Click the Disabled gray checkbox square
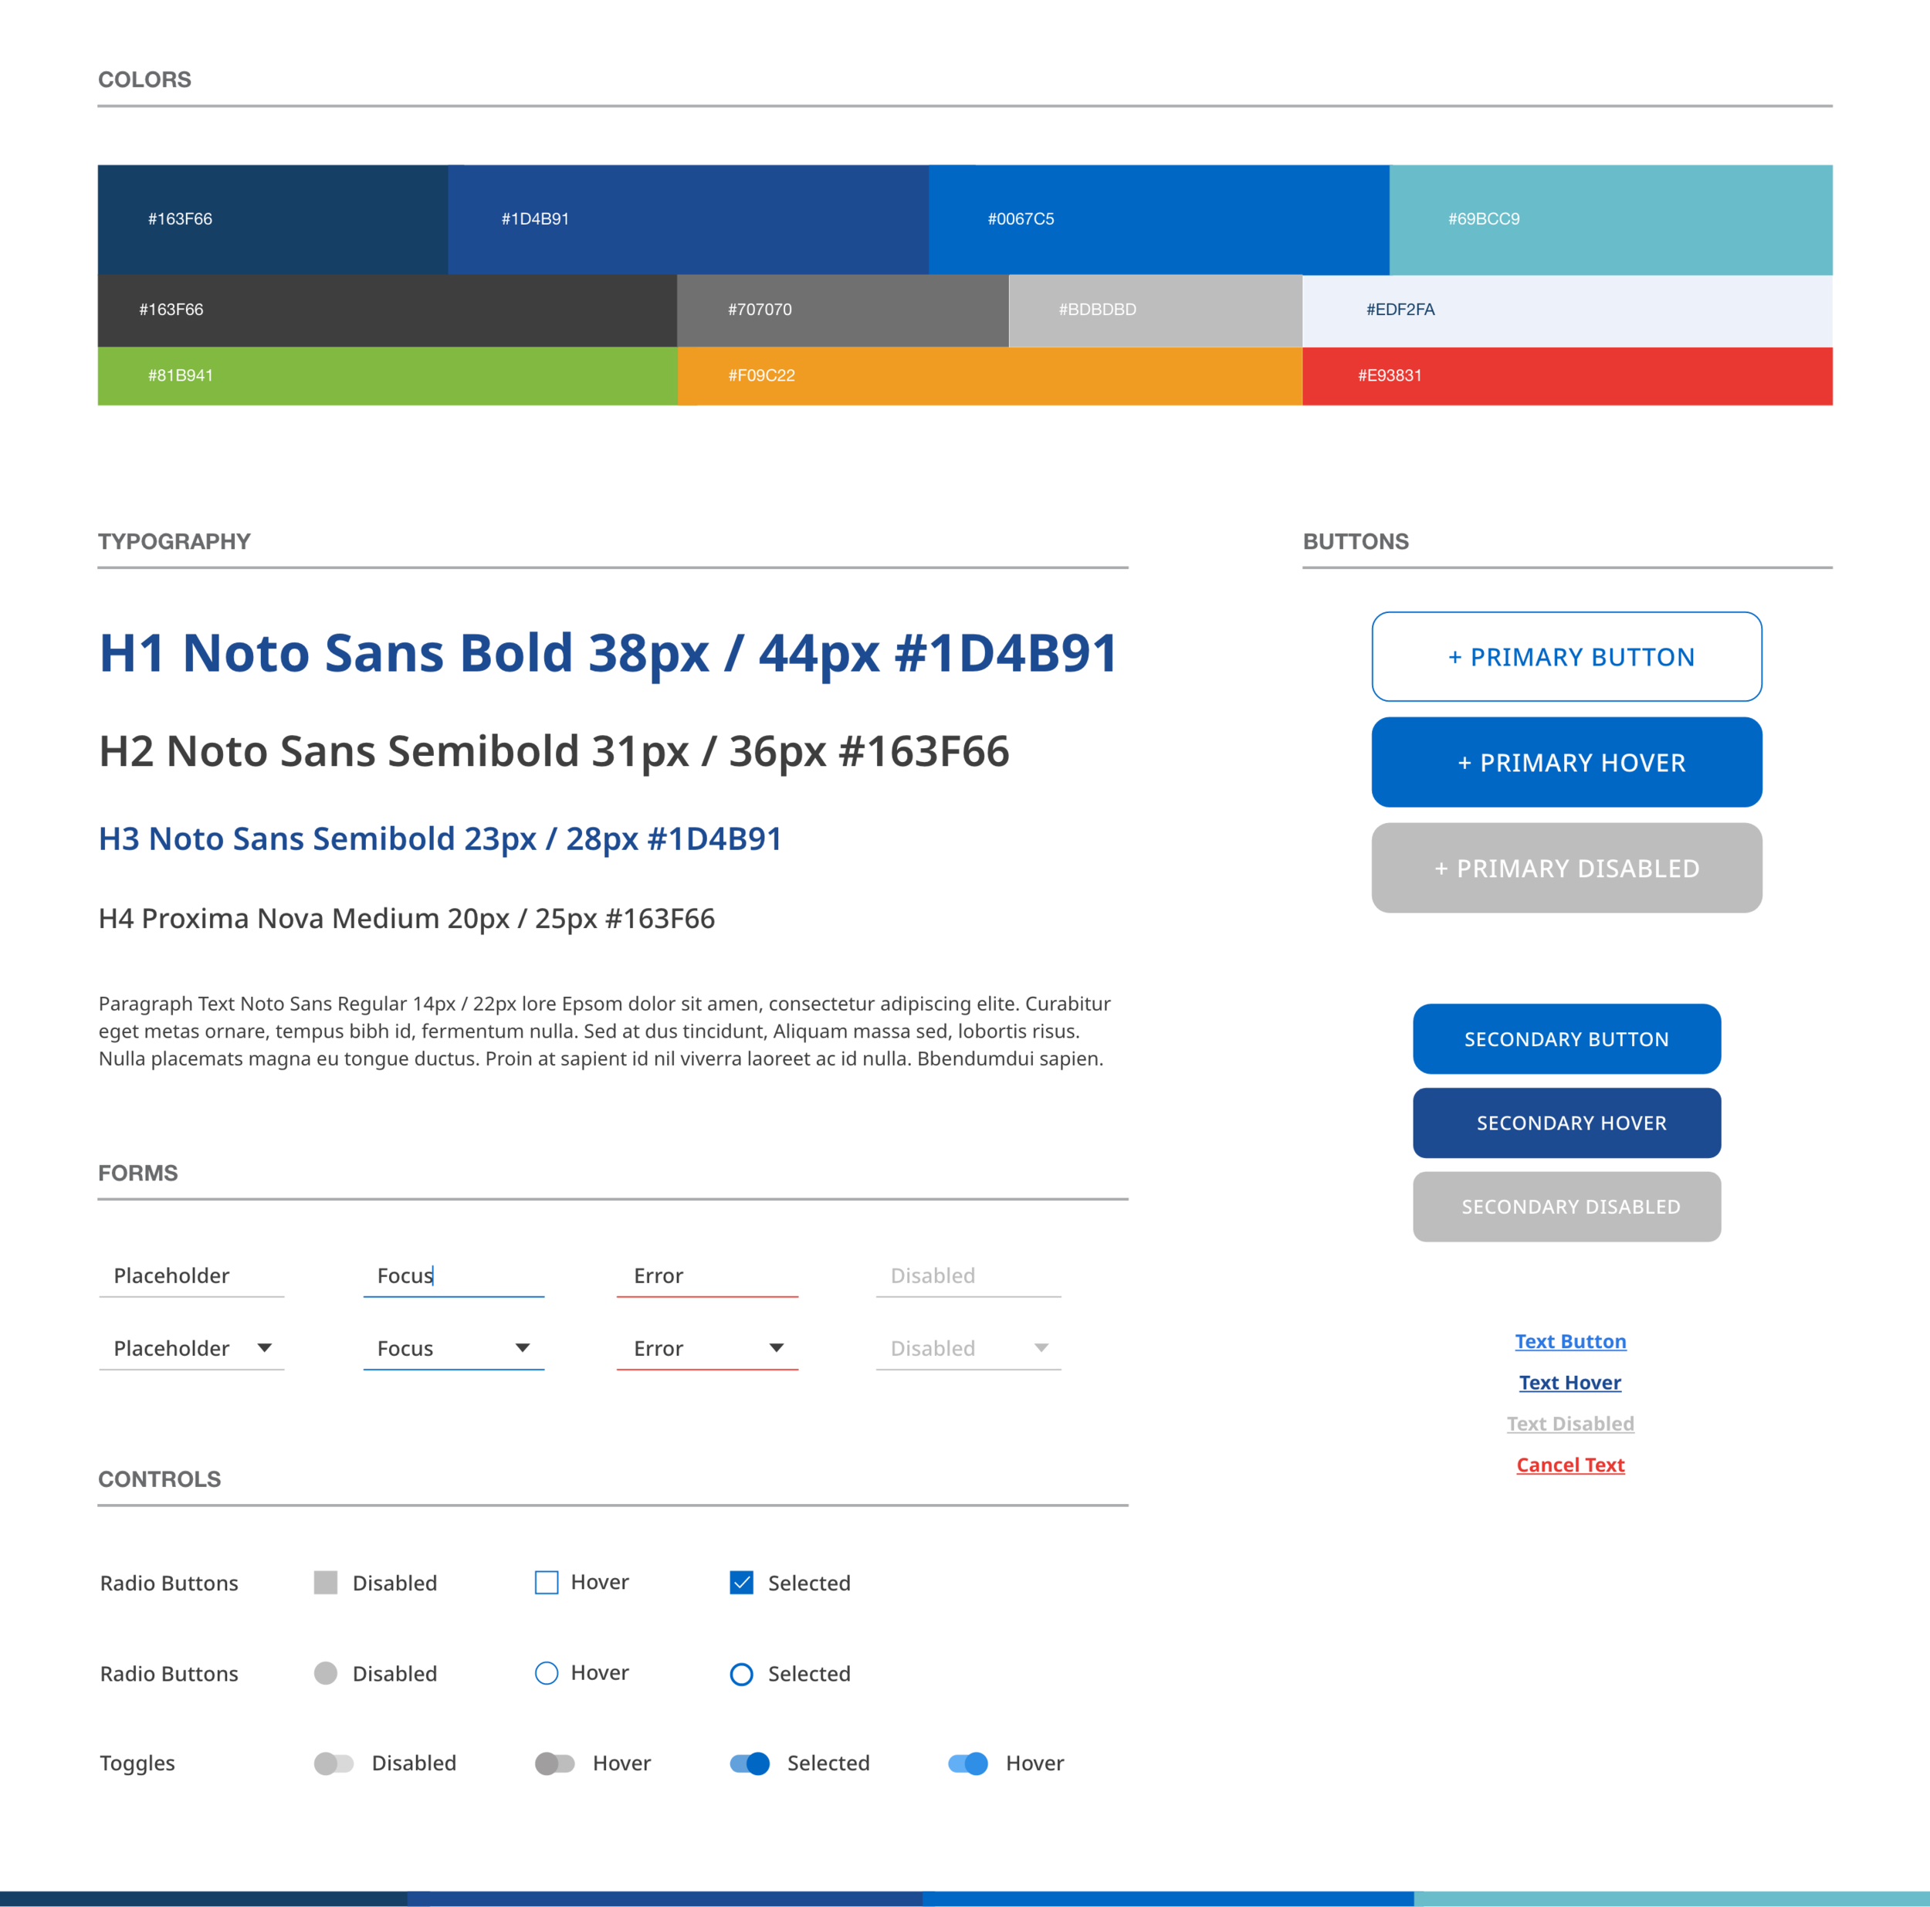Screen dimensions: 1930x1907 (x=326, y=1582)
